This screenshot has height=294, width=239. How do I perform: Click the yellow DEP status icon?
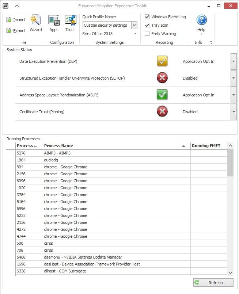pos(162,61)
